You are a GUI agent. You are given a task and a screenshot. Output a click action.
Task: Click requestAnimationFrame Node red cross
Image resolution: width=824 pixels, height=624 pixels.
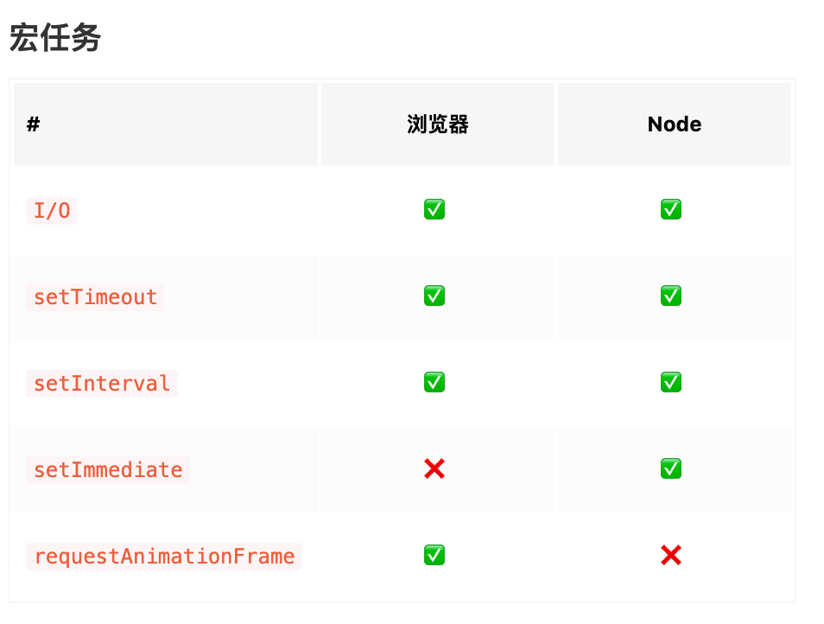coord(671,555)
